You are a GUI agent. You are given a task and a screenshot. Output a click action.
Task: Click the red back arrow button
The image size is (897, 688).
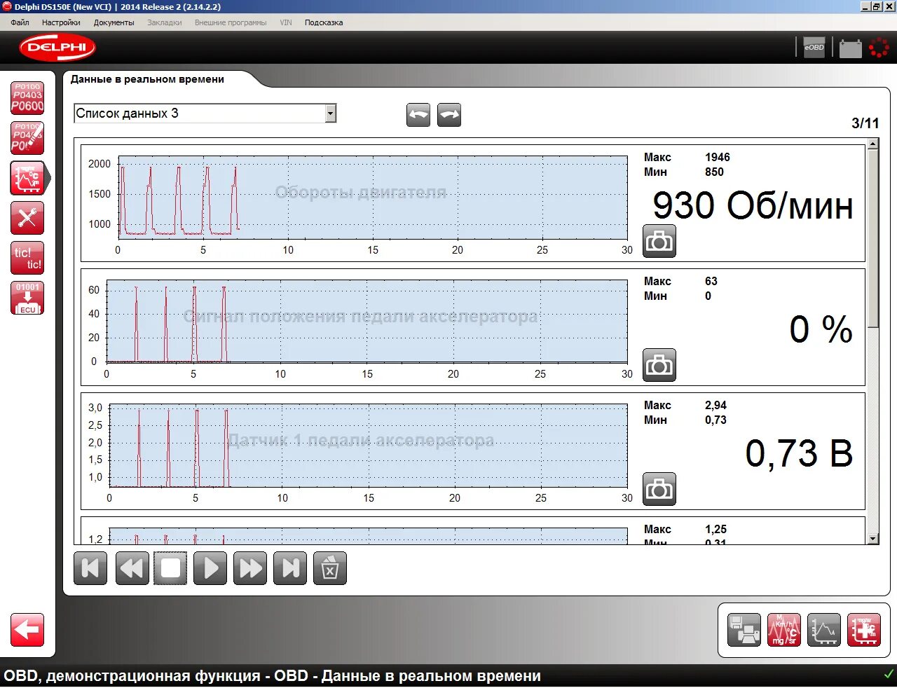(x=27, y=630)
